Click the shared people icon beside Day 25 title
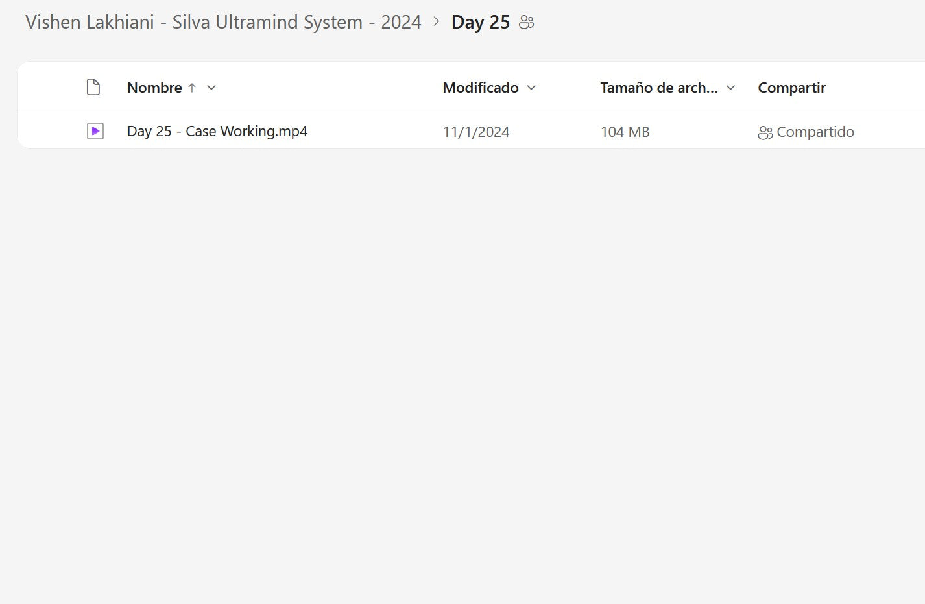This screenshot has width=925, height=604. (x=527, y=23)
